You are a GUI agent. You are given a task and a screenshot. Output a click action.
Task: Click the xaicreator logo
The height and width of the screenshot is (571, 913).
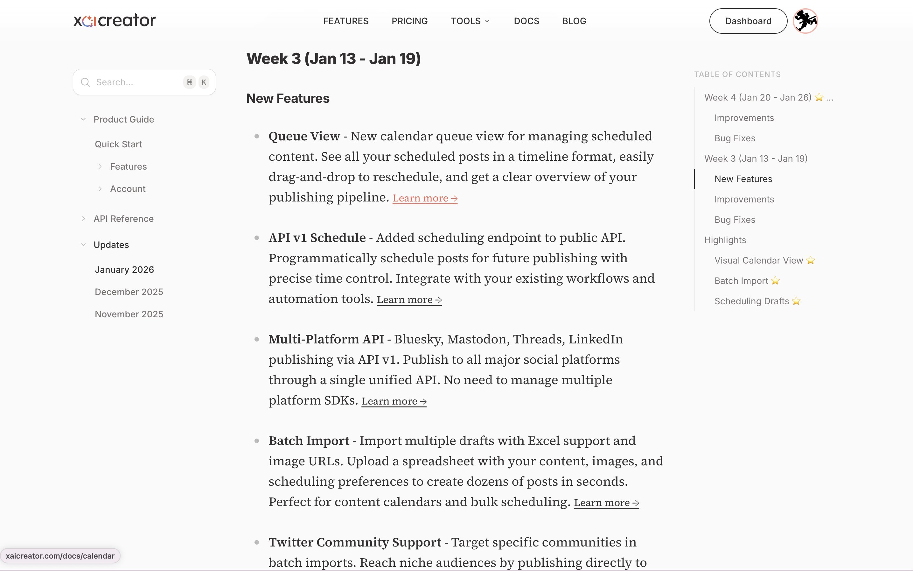pos(114,21)
